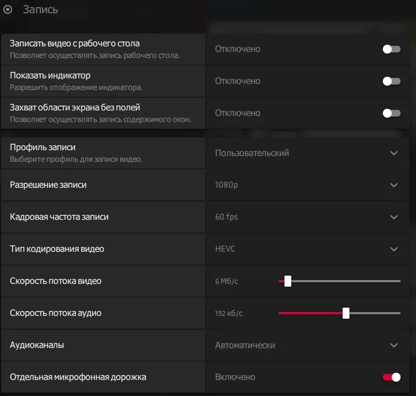The width and height of the screenshot is (416, 396).
Task: Disable the Отдельная микрофонная дорожка toggle
Action: click(391, 377)
